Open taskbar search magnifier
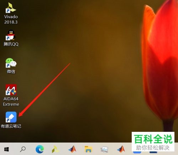The width and height of the screenshot is (178, 155). point(23,149)
